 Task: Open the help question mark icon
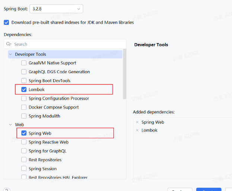coord(7,190)
